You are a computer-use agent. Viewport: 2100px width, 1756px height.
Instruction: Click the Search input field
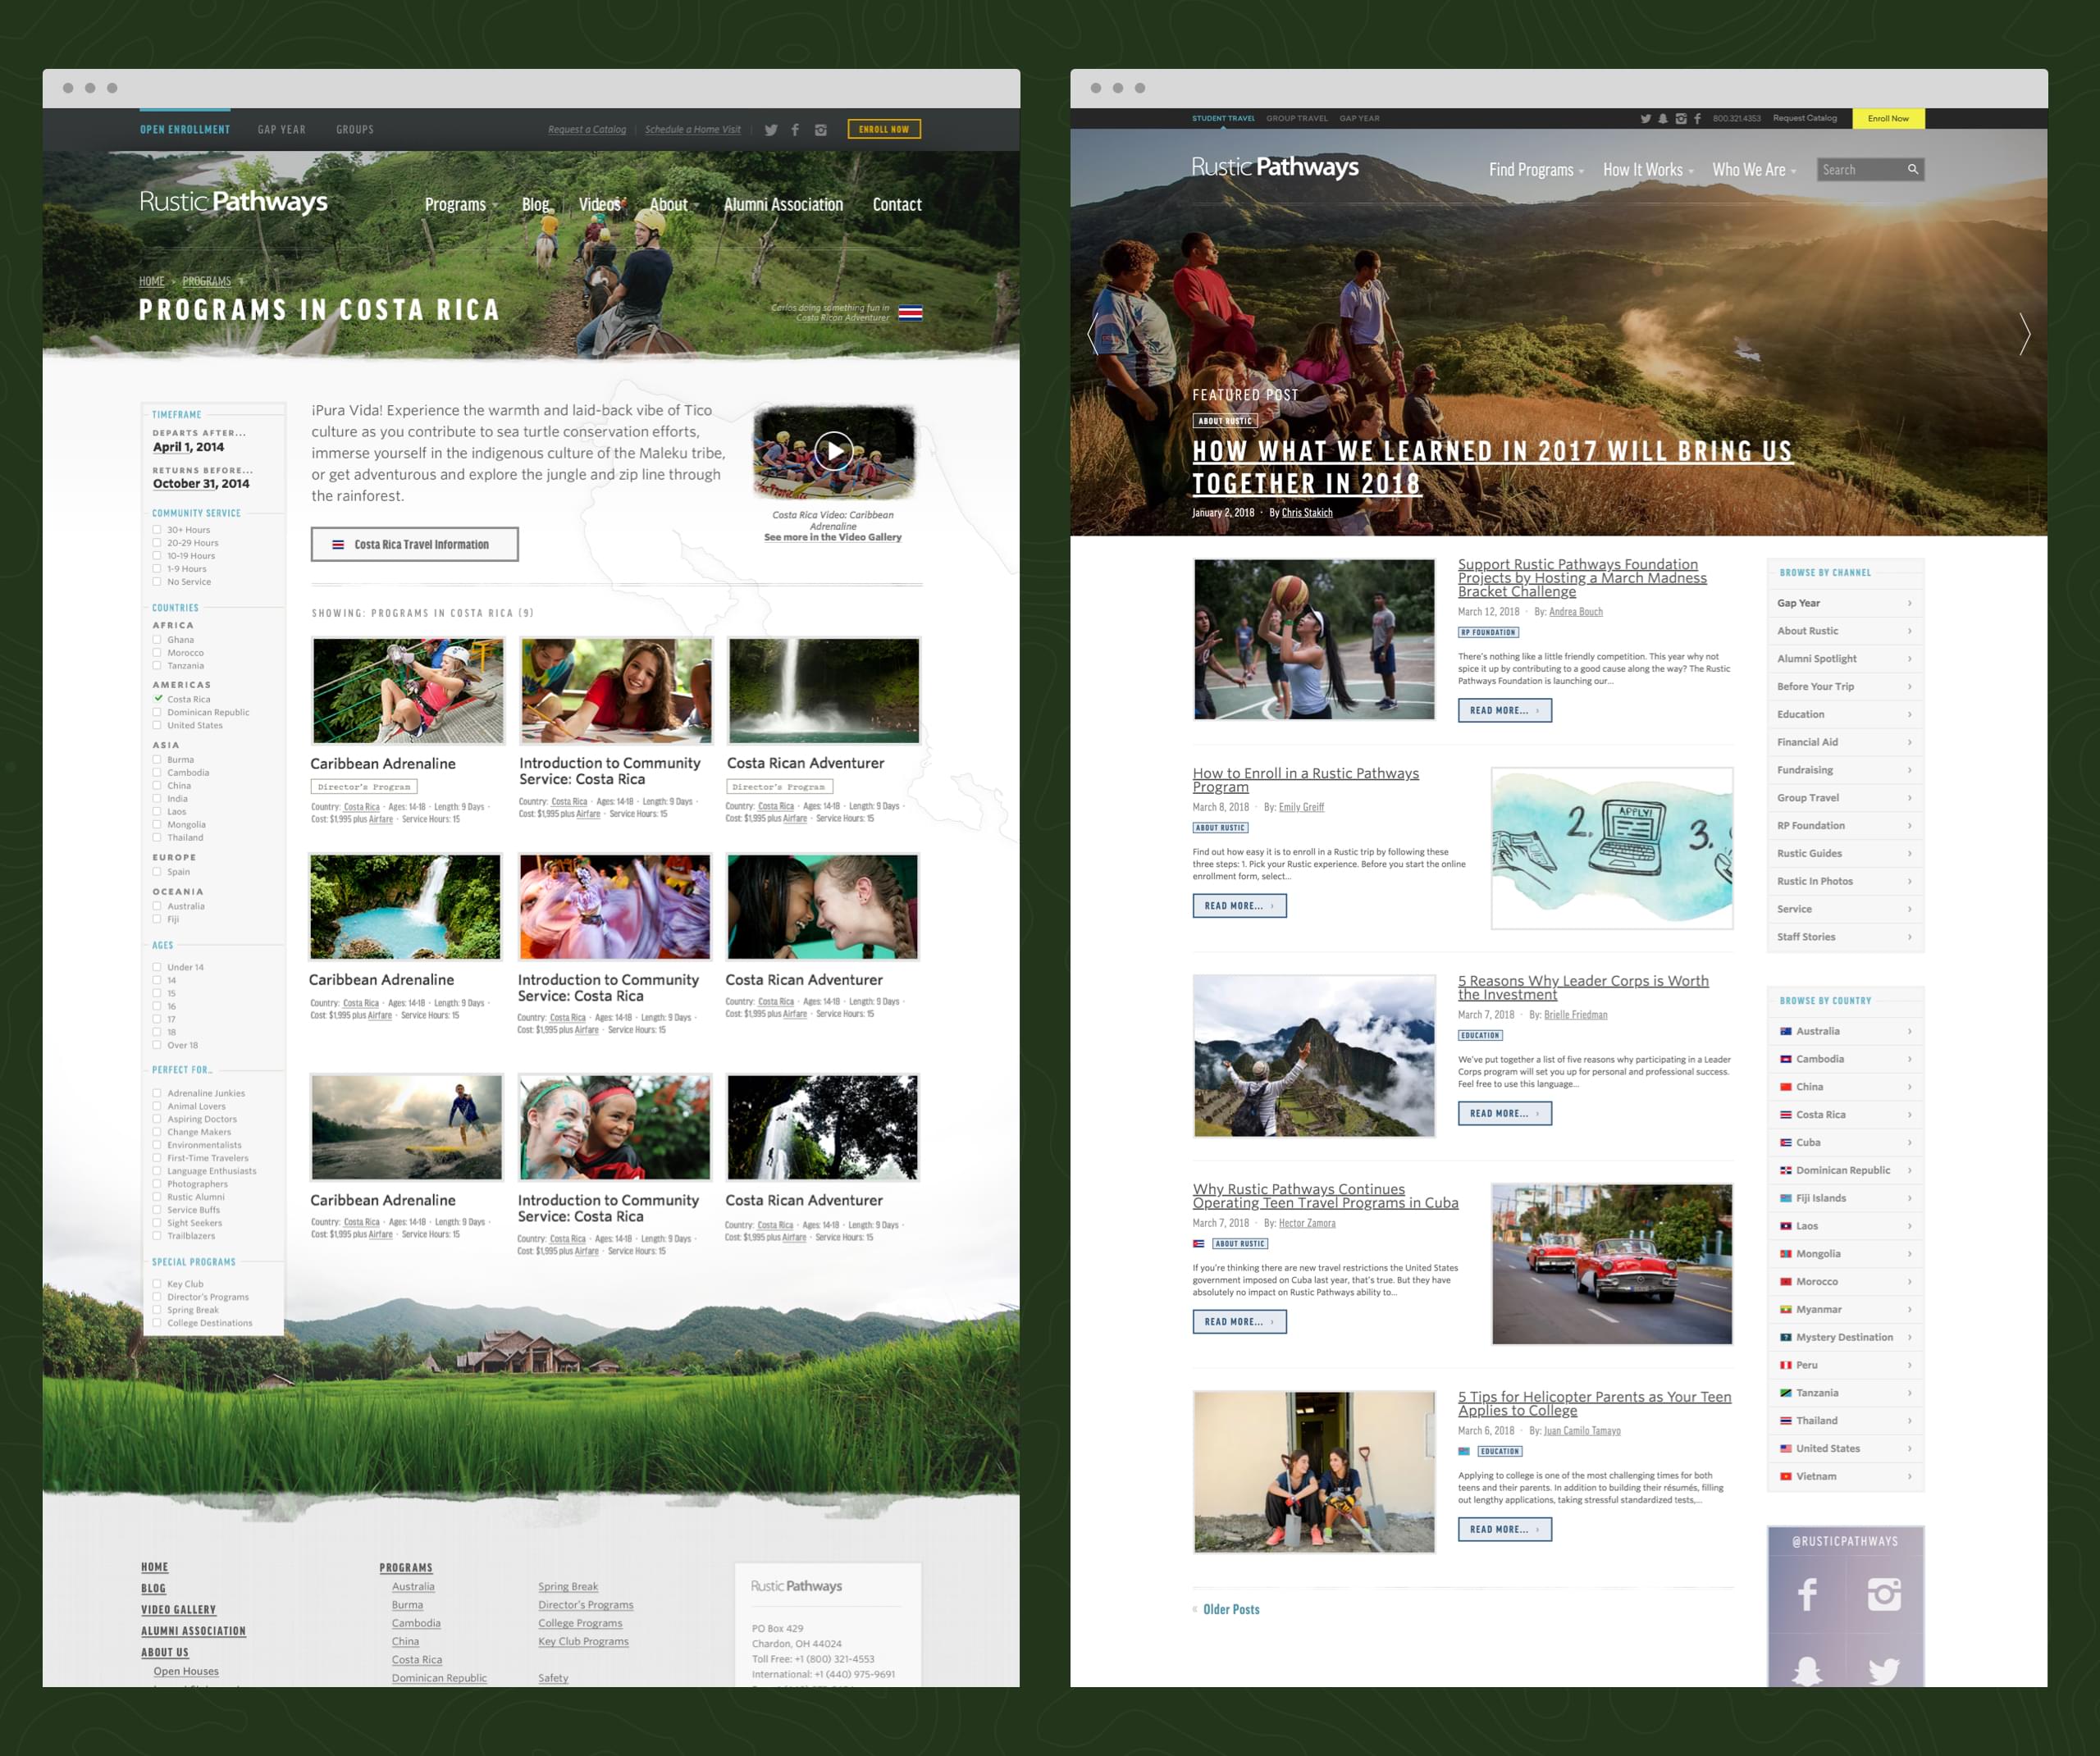click(x=1870, y=170)
